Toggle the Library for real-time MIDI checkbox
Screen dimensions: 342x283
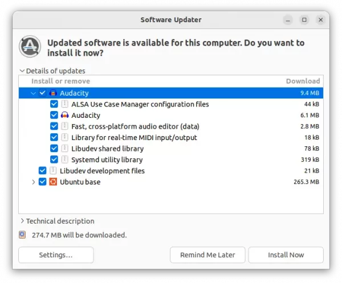(54, 137)
